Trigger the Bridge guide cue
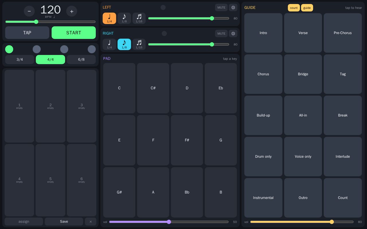Image resolution: width=367 pixels, height=229 pixels. pos(303,74)
